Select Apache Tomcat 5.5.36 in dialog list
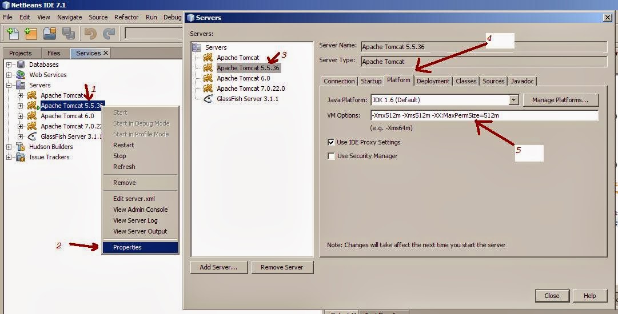Viewport: 618px width, 314px height. (248, 68)
